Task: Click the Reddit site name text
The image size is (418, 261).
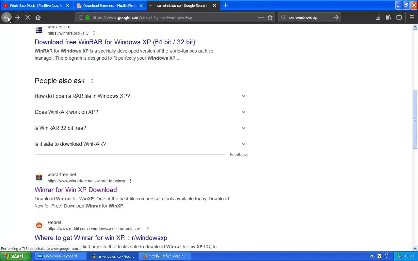Action: point(55,223)
